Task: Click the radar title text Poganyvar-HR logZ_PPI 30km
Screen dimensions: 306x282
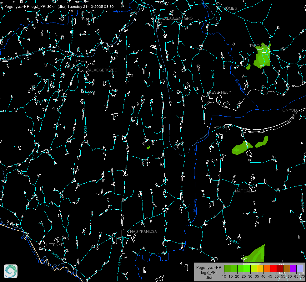Action: [x=30, y=7]
